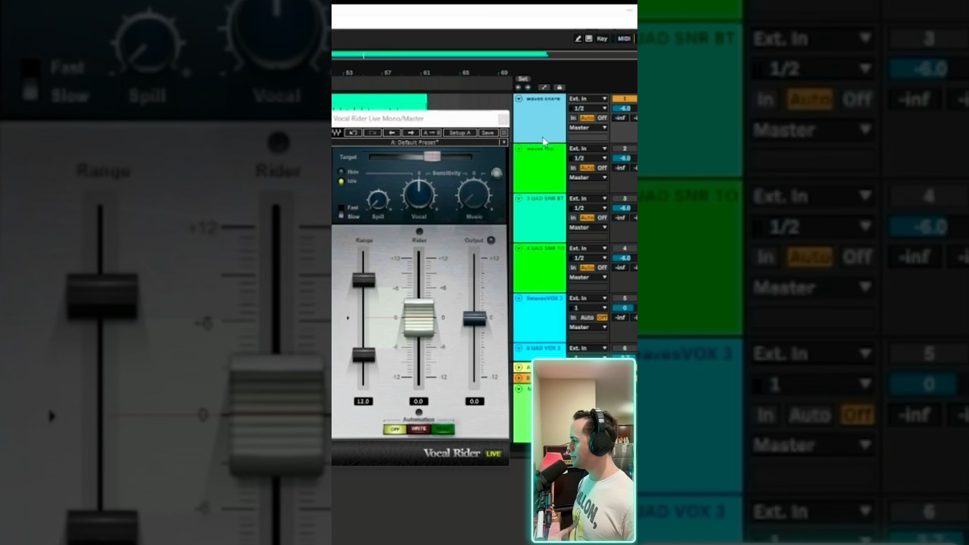Toggle track activator number 5

[625, 298]
